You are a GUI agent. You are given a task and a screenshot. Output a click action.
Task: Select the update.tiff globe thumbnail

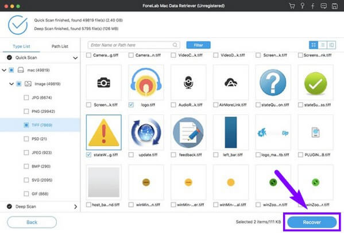pos(146,132)
